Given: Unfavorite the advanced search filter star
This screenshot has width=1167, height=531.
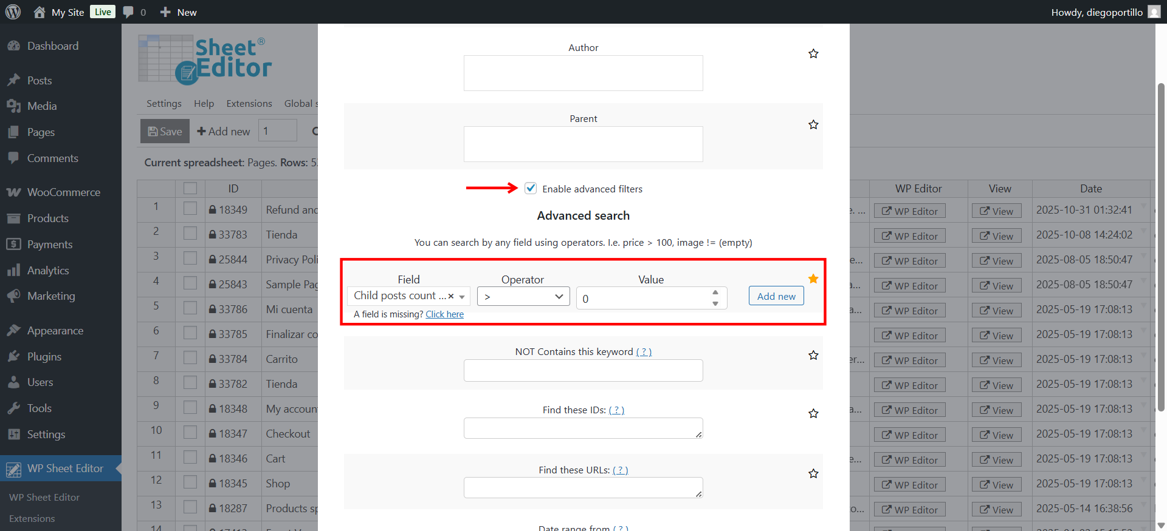Looking at the screenshot, I should (x=813, y=279).
